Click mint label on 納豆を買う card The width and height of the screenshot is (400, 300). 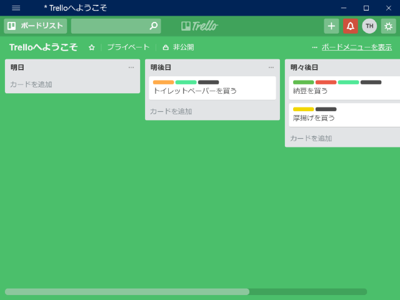click(x=349, y=82)
